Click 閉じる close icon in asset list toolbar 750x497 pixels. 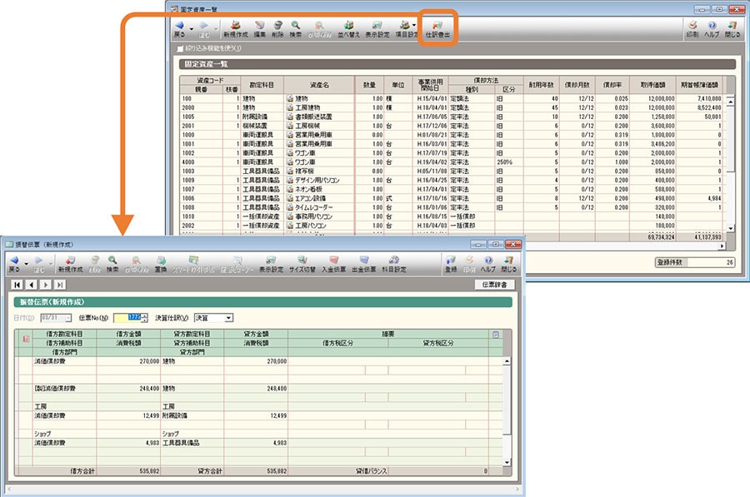[732, 28]
